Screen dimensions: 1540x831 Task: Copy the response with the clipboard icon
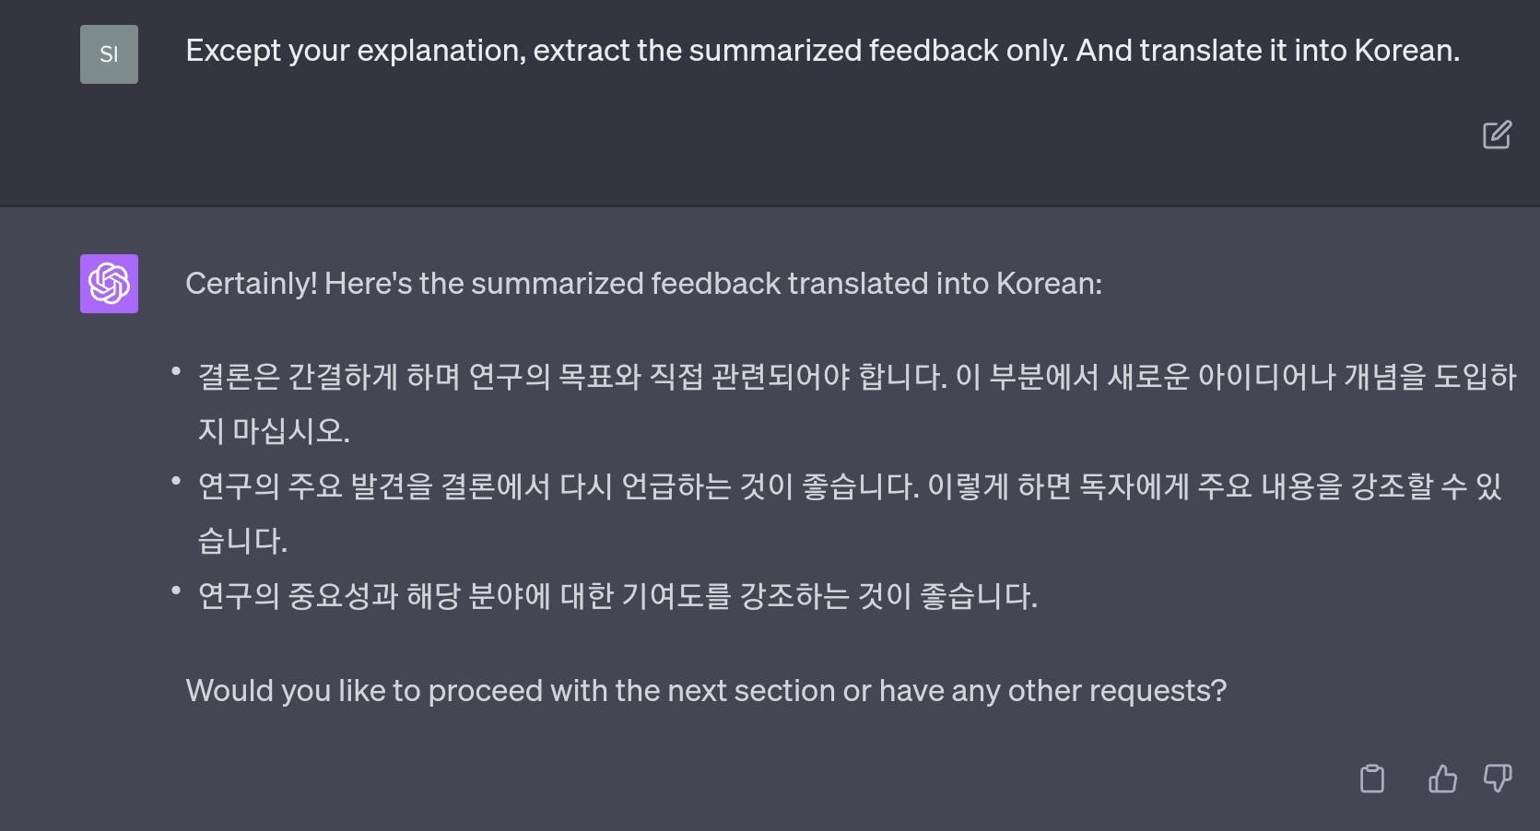[x=1372, y=778]
